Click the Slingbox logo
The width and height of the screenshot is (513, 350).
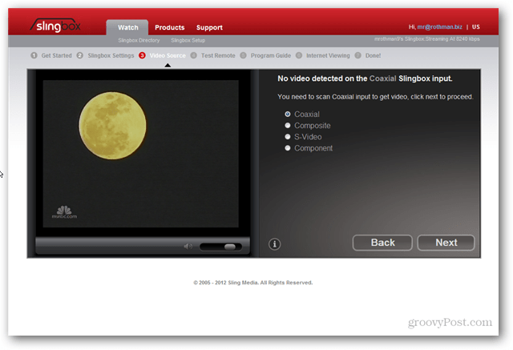[x=55, y=25]
